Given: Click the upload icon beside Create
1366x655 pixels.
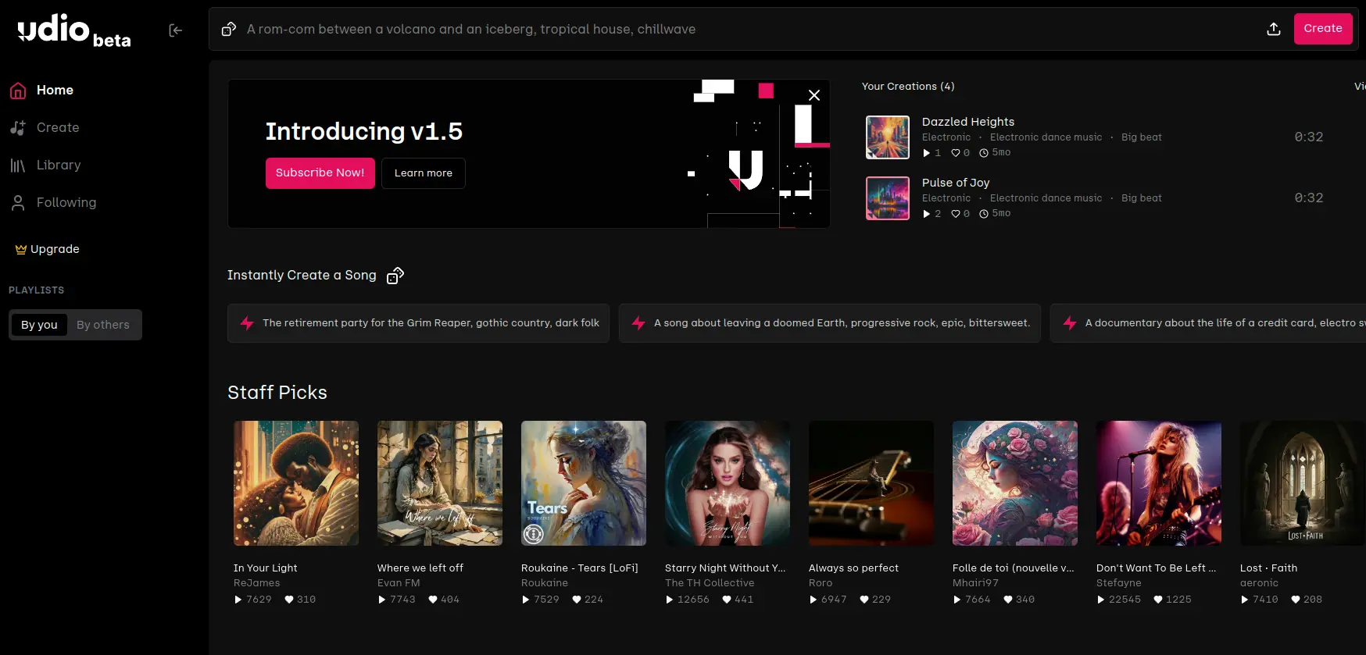Looking at the screenshot, I should click(x=1274, y=29).
